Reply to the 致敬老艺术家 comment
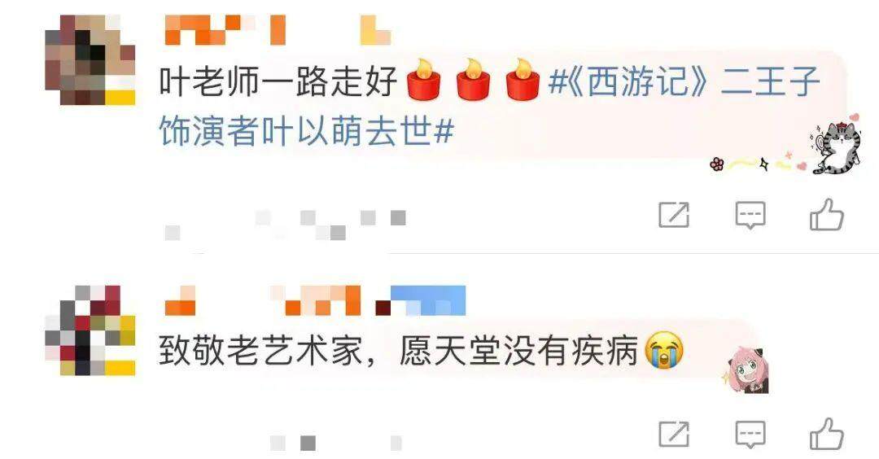This screenshot has width=879, height=459. [x=750, y=435]
